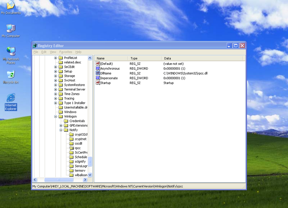Viewport: 288px width, 208px height.
Task: Maximize the Registry Editor window
Action: tap(236, 45)
